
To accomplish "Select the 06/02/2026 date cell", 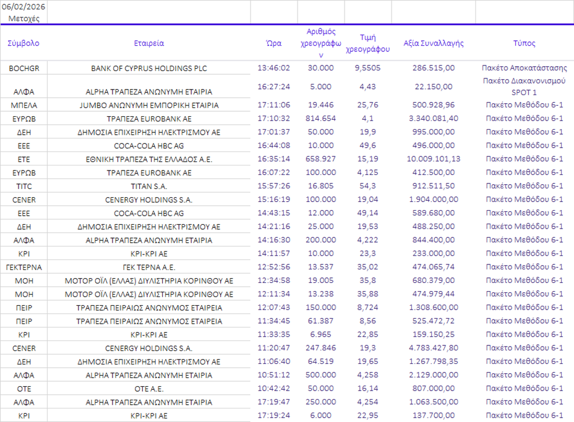I will point(24,7).
